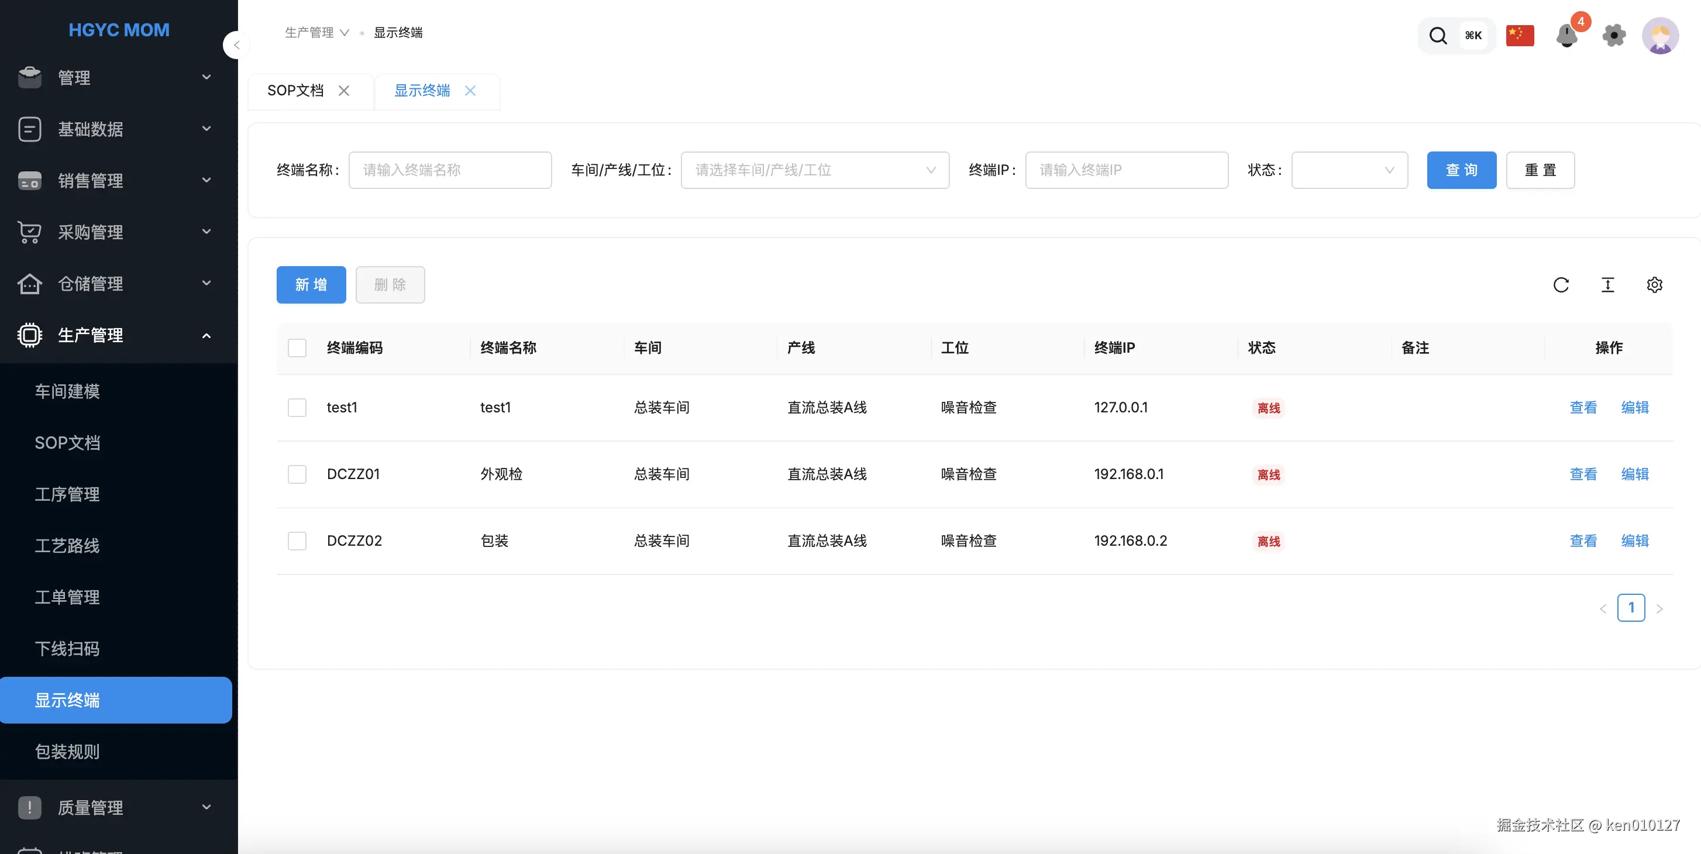Switch to the SOP文档 tab

295,91
